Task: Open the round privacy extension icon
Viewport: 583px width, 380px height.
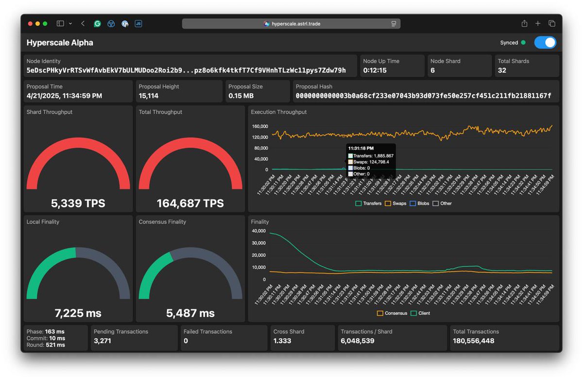Action: (x=125, y=23)
